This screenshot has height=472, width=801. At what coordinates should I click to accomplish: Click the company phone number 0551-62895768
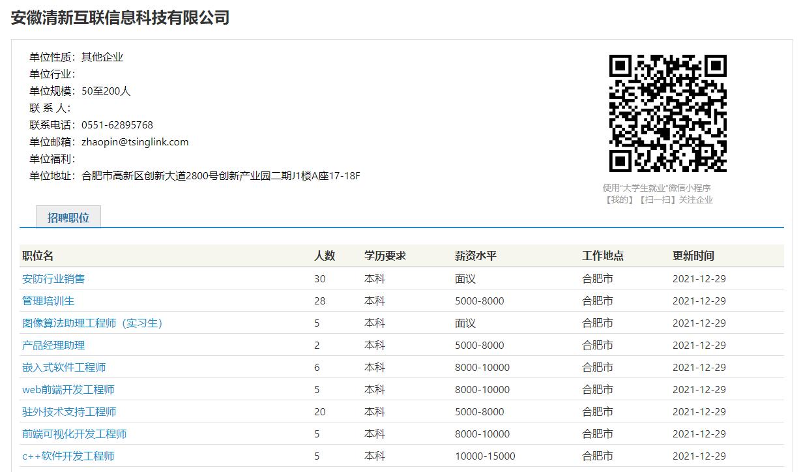[117, 125]
